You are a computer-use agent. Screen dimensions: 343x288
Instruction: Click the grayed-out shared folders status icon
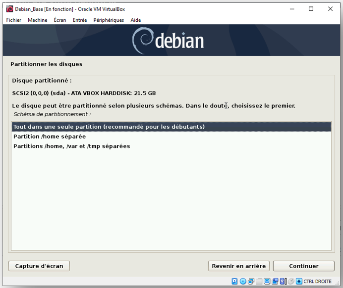click(x=259, y=281)
